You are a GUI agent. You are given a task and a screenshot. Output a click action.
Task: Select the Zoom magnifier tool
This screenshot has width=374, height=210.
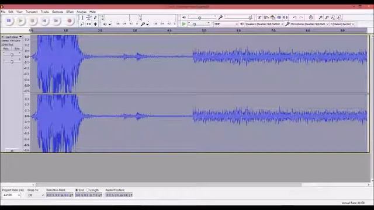pos(82,24)
